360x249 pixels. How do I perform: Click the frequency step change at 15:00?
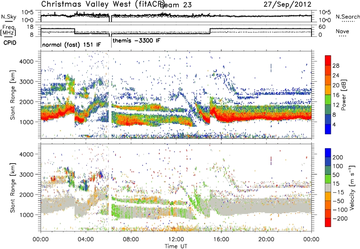click(210, 31)
